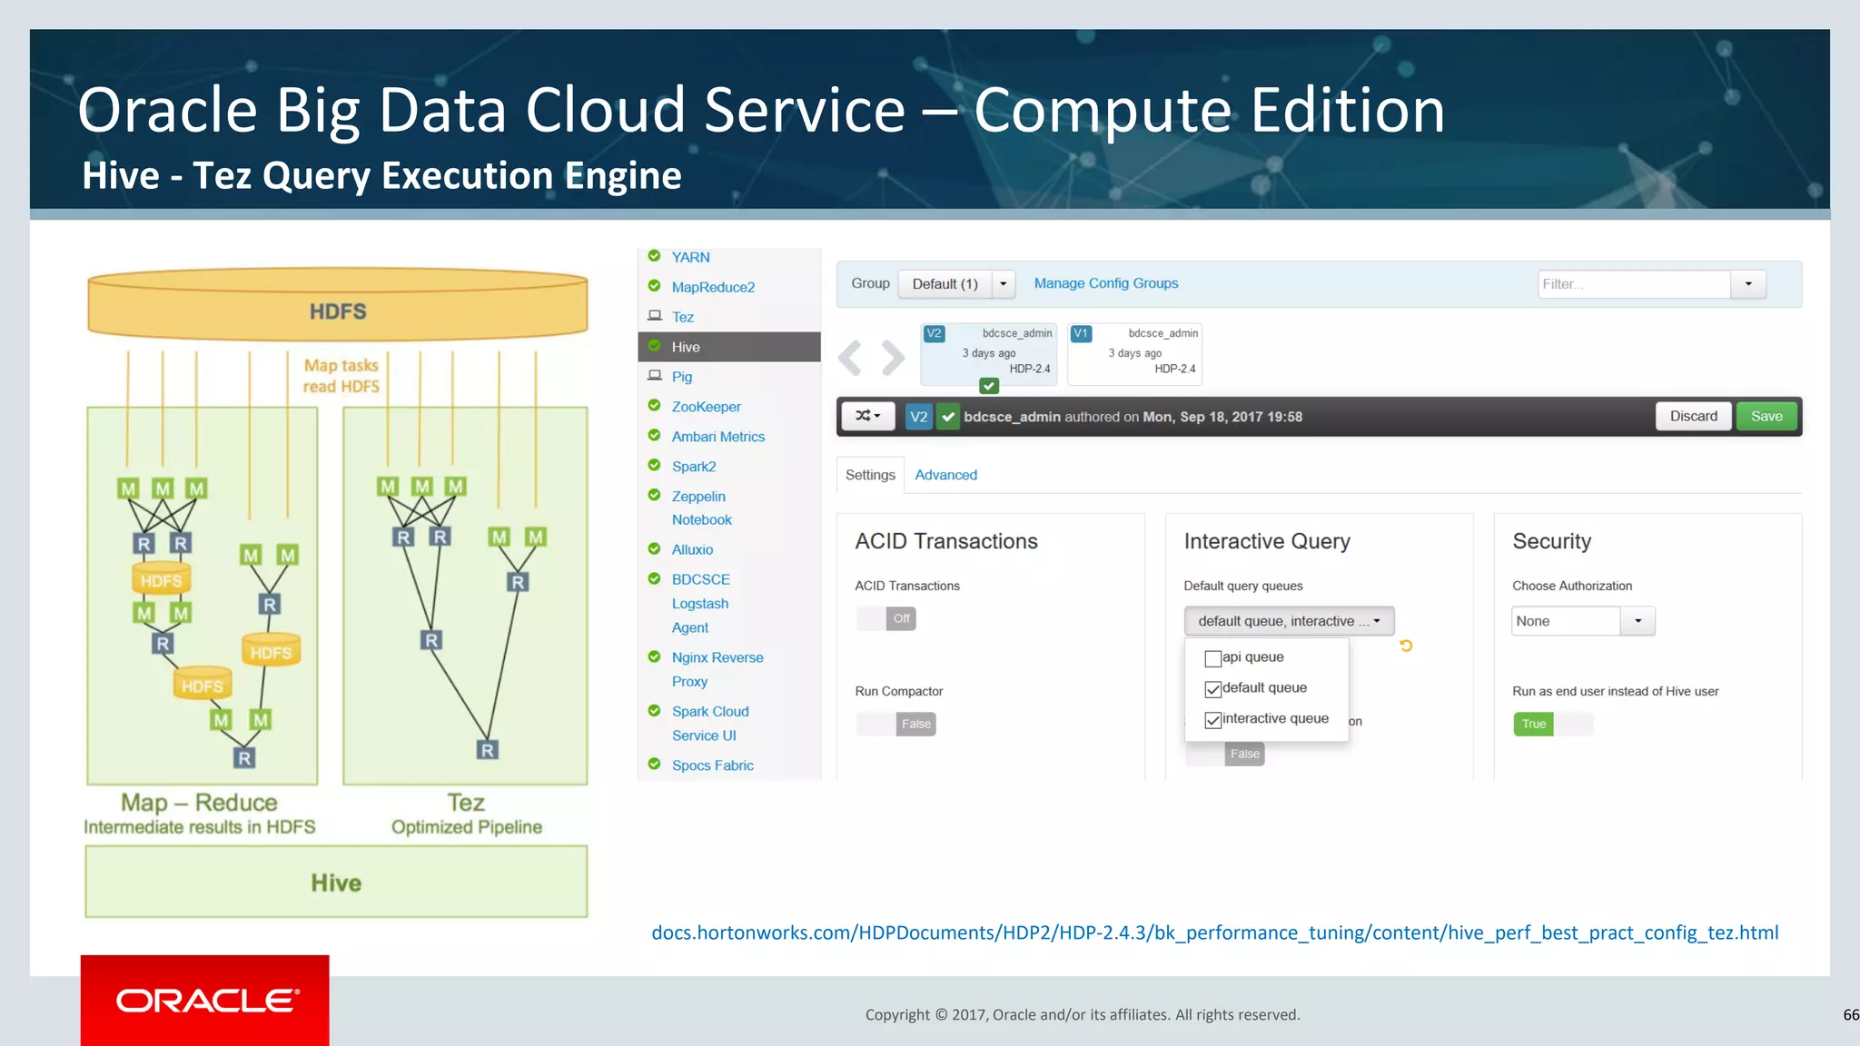Image resolution: width=1860 pixels, height=1046 pixels.
Task: Open the Spark Cloud Service UI link
Action: tap(710, 724)
